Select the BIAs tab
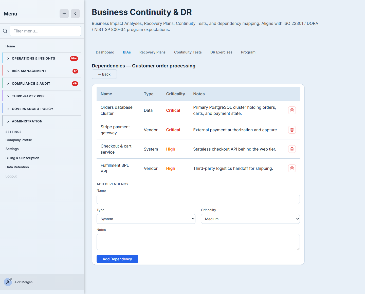Viewport: 365px width, 294px height. pyautogui.click(x=127, y=52)
